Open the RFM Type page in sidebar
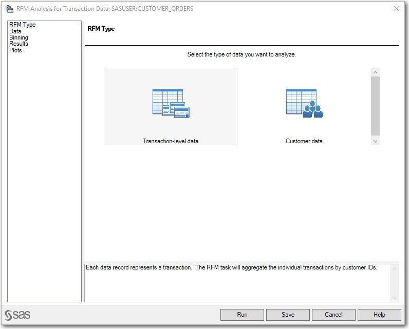Image resolution: width=409 pixels, height=329 pixels. pyautogui.click(x=23, y=25)
